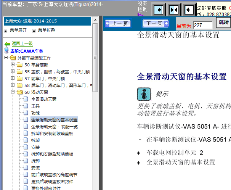This screenshot has height=190, width=231.
Task: Click the view control split-center arrows icon
Action: pos(173,10)
